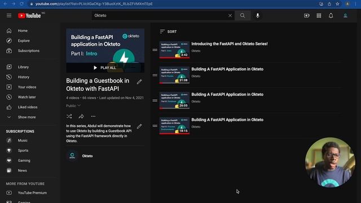Open the account avatar menu
Image resolution: width=361 pixels, height=203 pixels.
tap(345, 15)
